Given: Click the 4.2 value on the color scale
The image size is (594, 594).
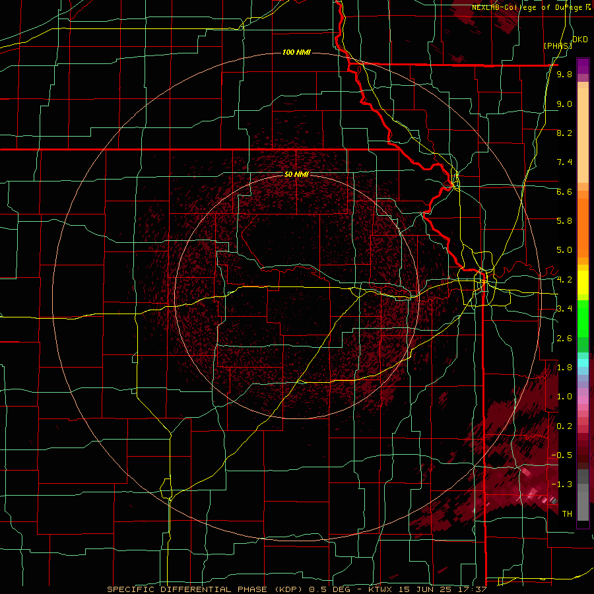Looking at the screenshot, I should coord(564,280).
